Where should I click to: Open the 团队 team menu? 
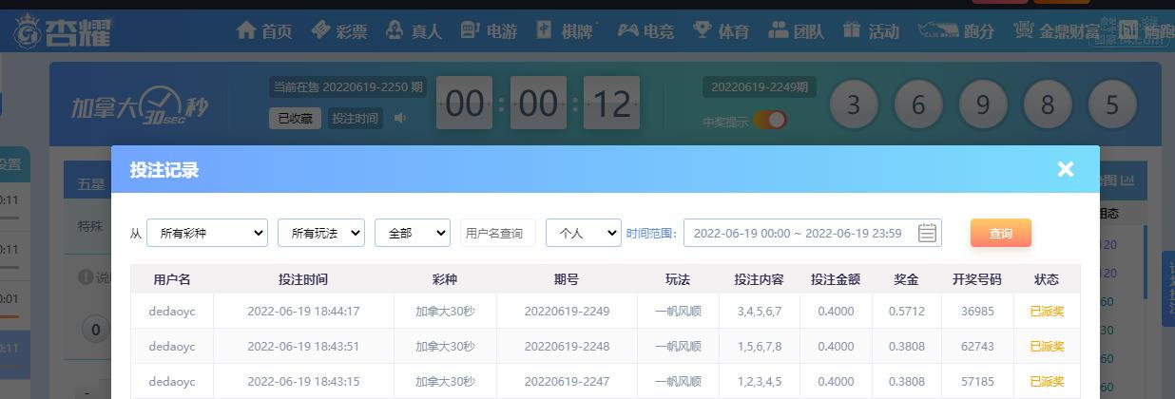(x=796, y=30)
